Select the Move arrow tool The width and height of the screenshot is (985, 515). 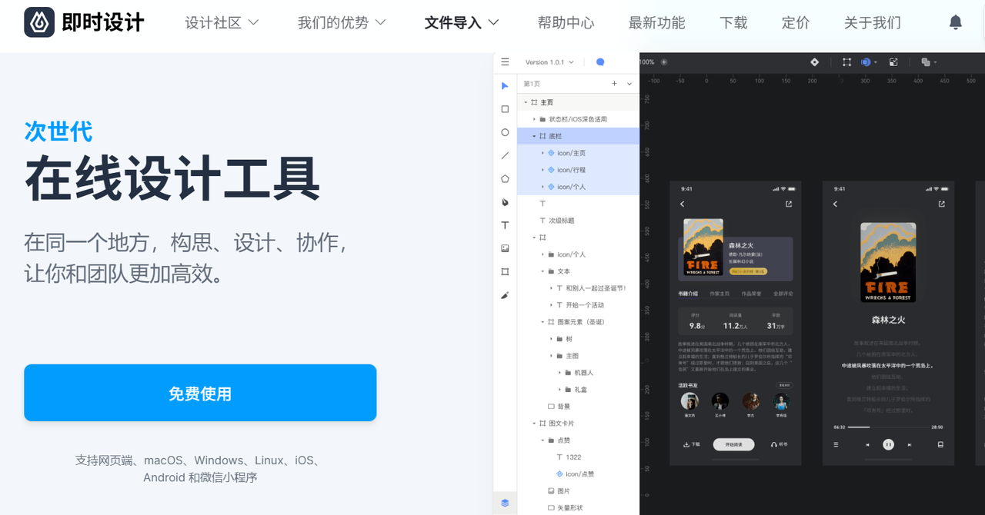pyautogui.click(x=505, y=86)
